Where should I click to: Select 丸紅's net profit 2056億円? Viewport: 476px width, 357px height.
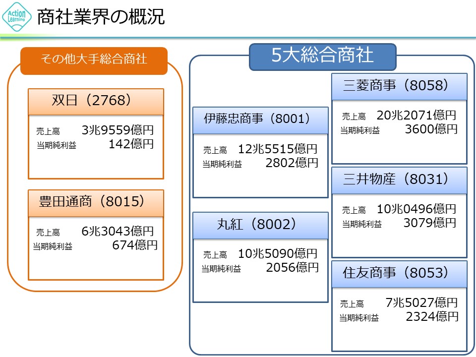pyautogui.click(x=292, y=268)
